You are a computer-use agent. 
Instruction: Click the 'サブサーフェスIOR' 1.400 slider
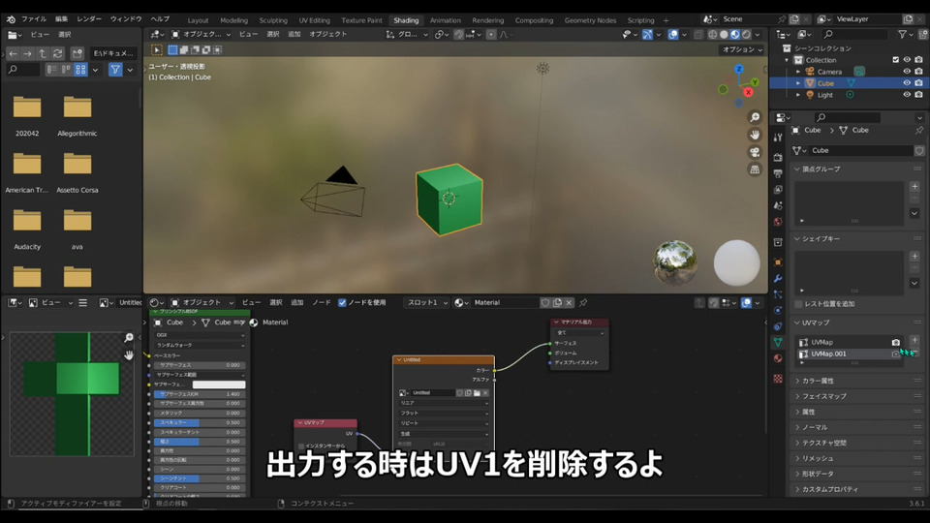200,394
